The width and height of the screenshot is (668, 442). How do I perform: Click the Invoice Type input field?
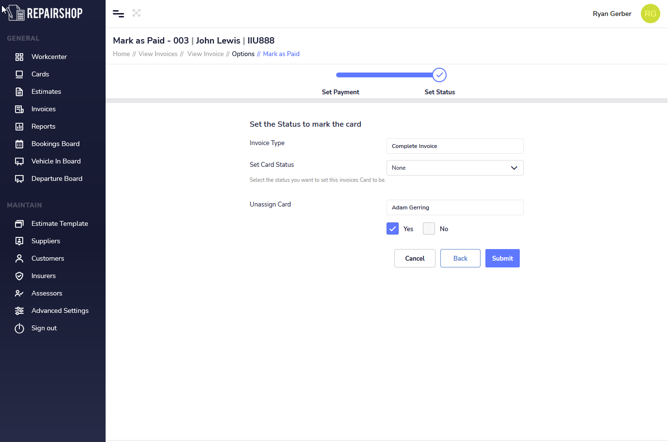(454, 146)
